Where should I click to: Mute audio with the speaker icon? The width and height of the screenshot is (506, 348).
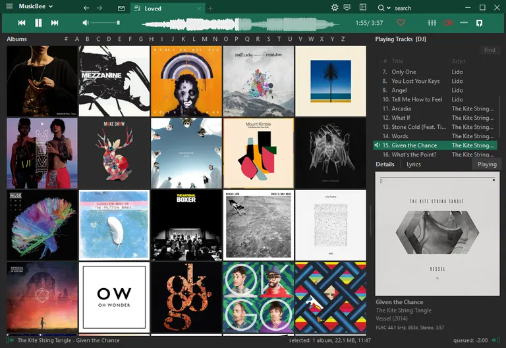point(85,23)
